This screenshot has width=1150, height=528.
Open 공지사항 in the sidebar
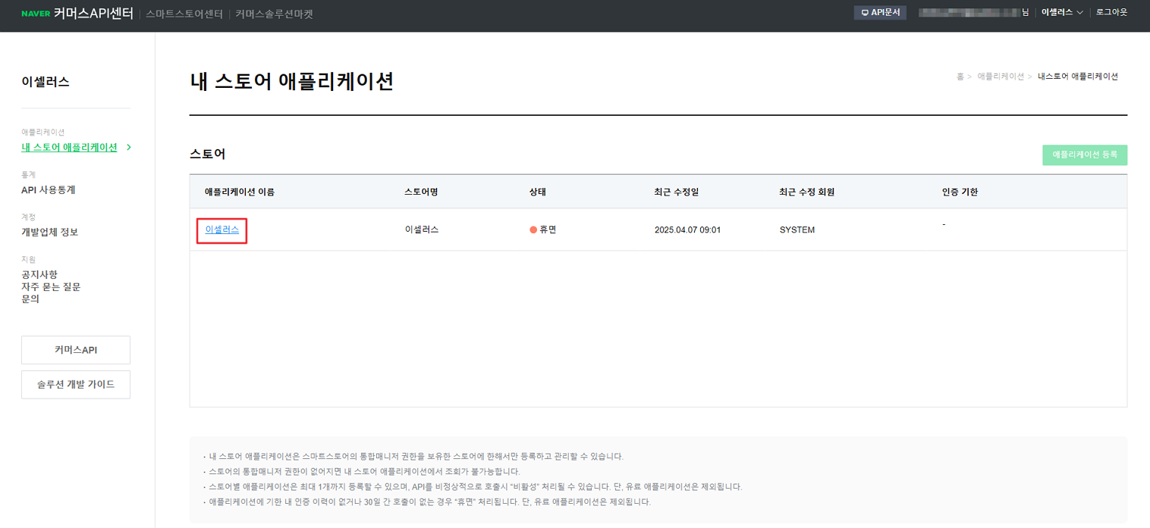pyautogui.click(x=39, y=274)
